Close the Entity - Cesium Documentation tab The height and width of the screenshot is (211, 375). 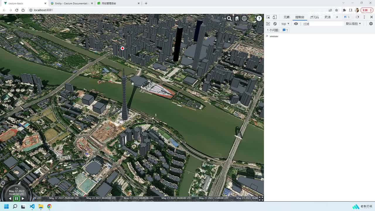click(92, 3)
